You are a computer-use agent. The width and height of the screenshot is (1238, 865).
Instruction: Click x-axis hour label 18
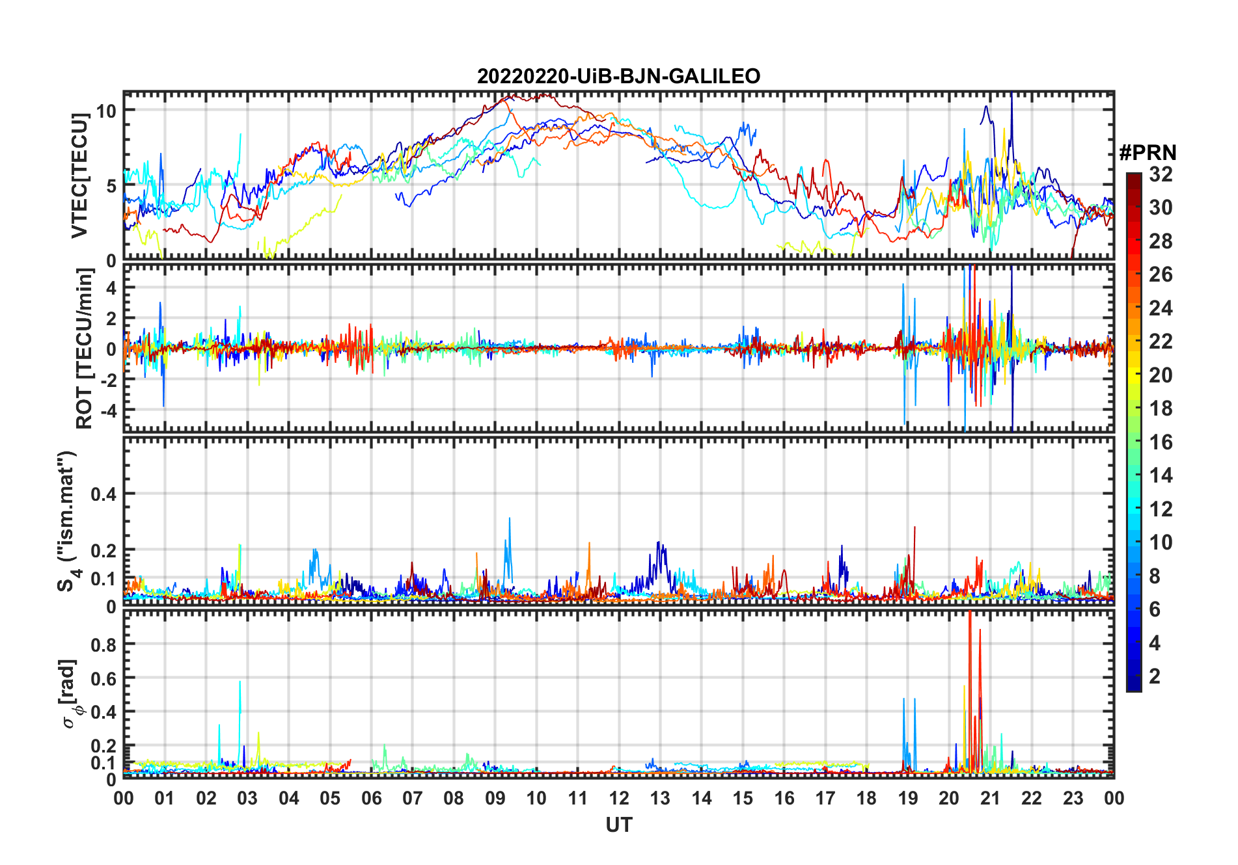click(866, 798)
